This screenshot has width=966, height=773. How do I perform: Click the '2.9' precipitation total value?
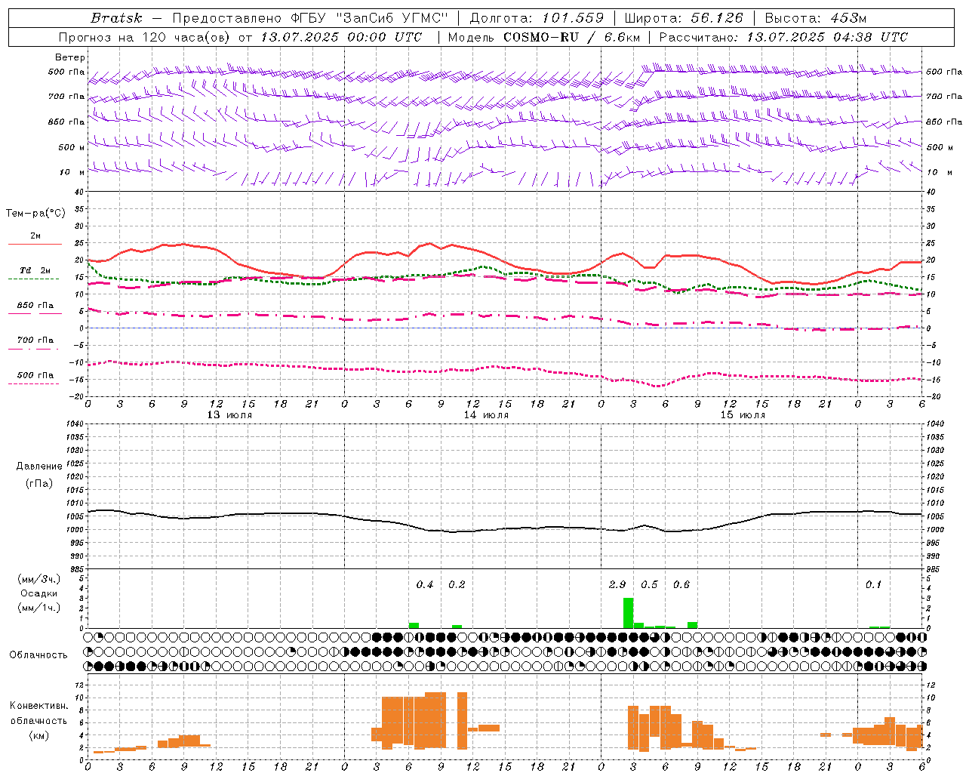[x=617, y=584]
